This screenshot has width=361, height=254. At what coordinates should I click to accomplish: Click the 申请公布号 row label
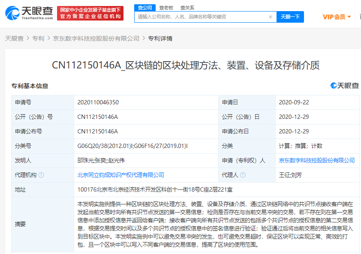pyautogui.click(x=29, y=131)
